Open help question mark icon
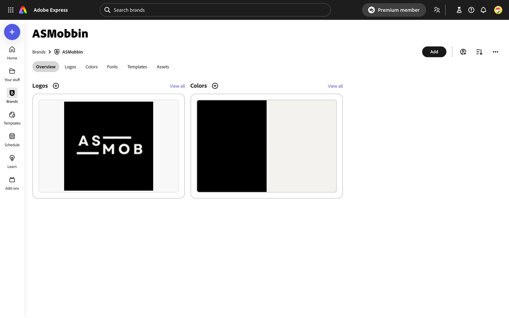509x318 pixels. click(471, 10)
